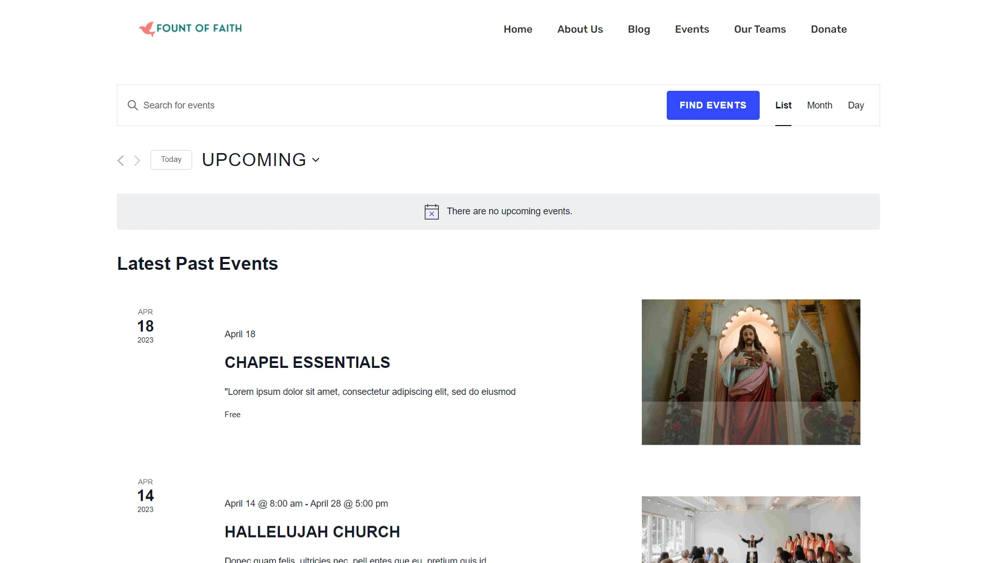Click the APR 14 2023 date tag
997x563 pixels.
(145, 496)
